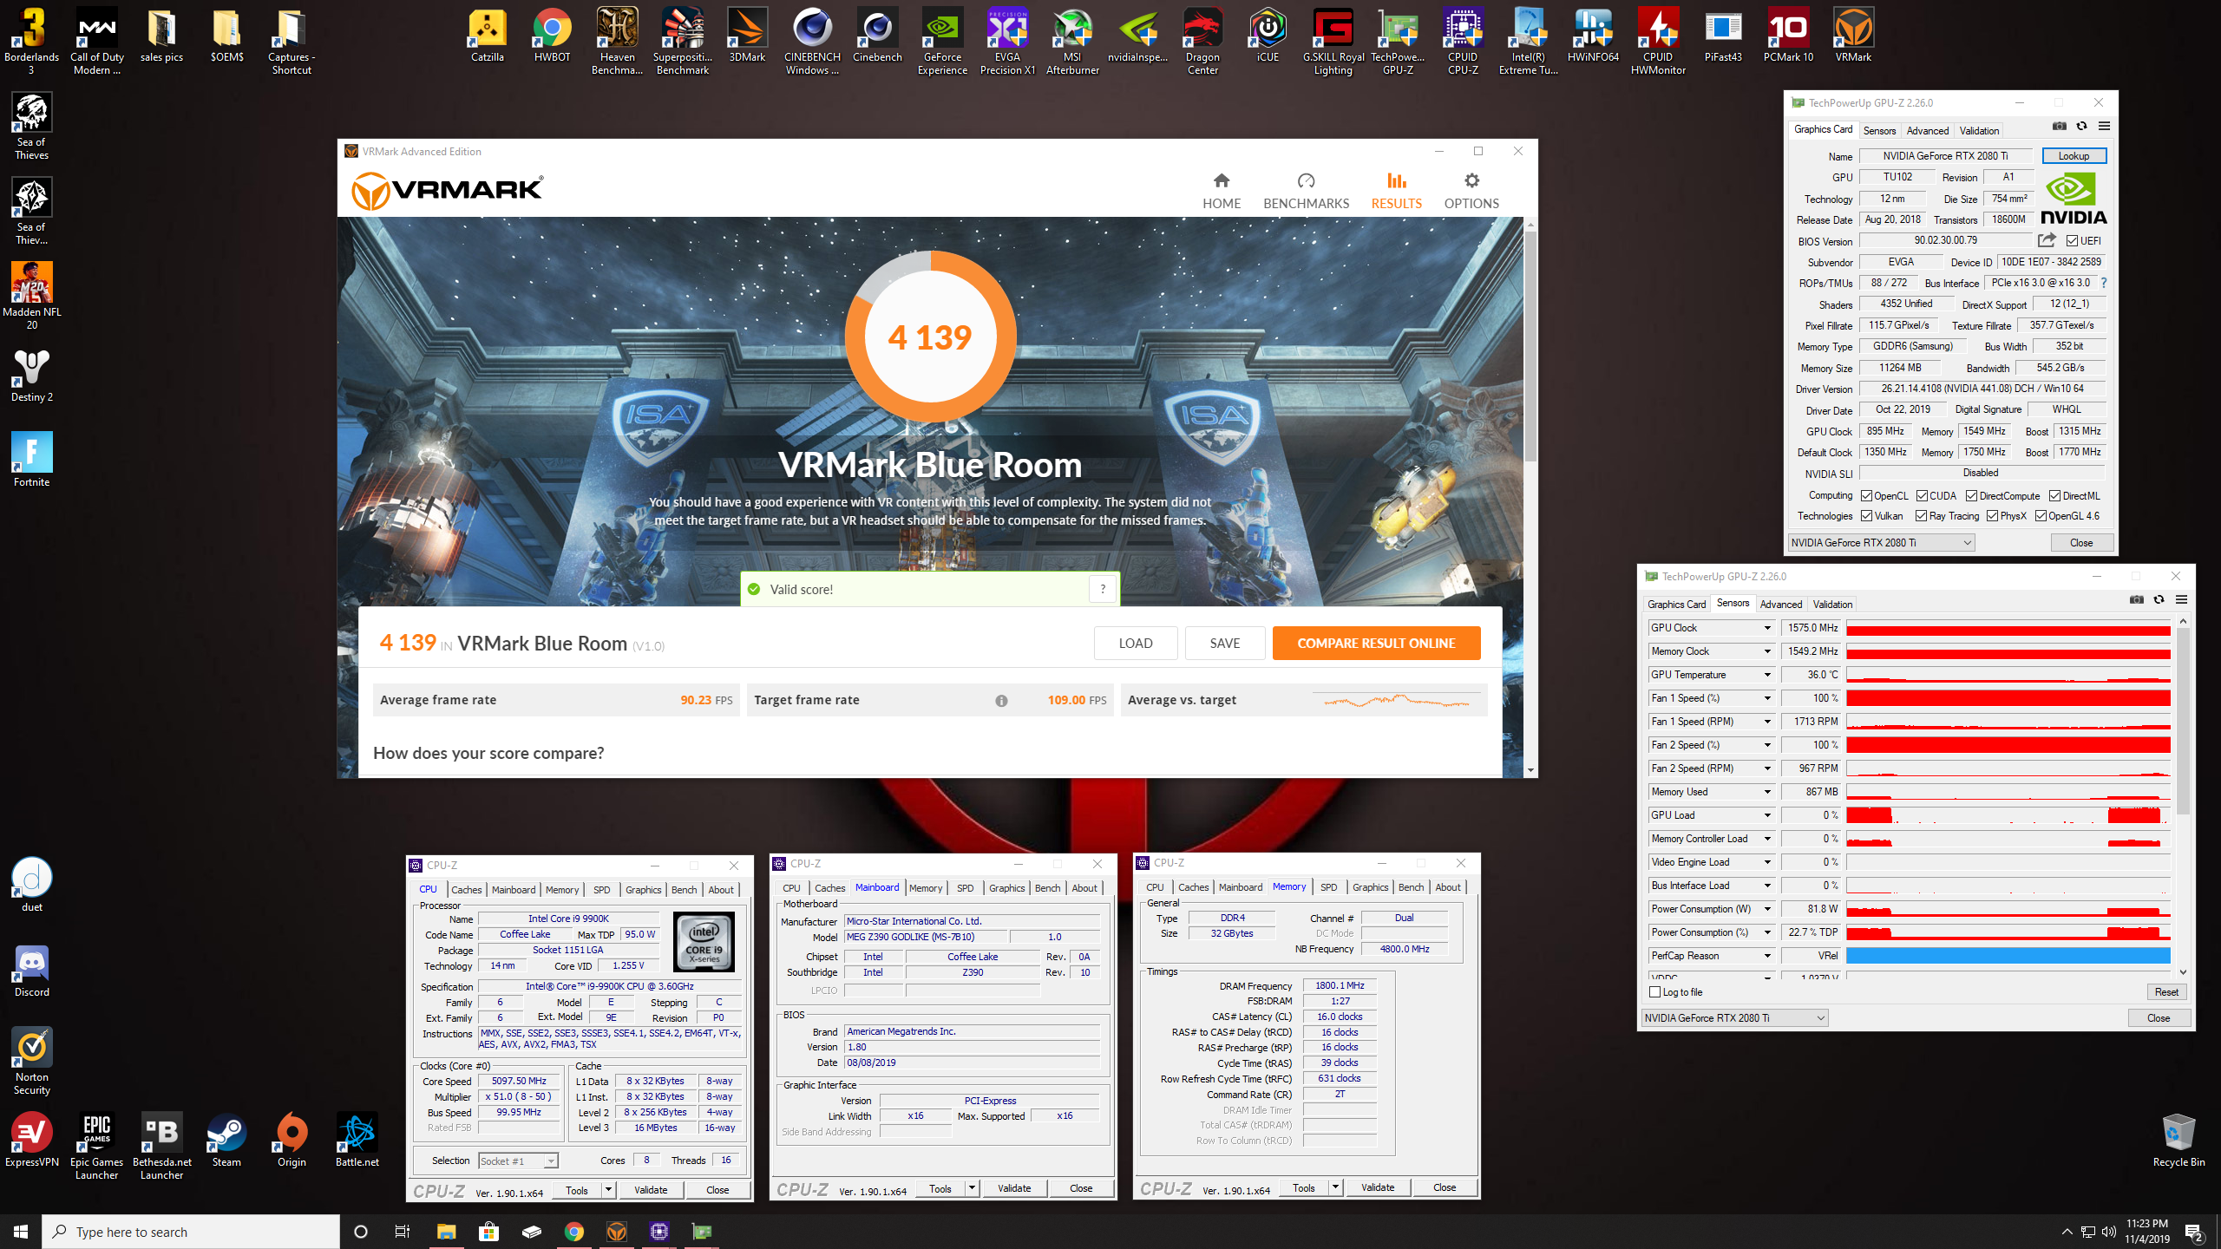The width and height of the screenshot is (2221, 1249).
Task: Launch the 3DMark desktop shortcut
Action: pos(747,36)
